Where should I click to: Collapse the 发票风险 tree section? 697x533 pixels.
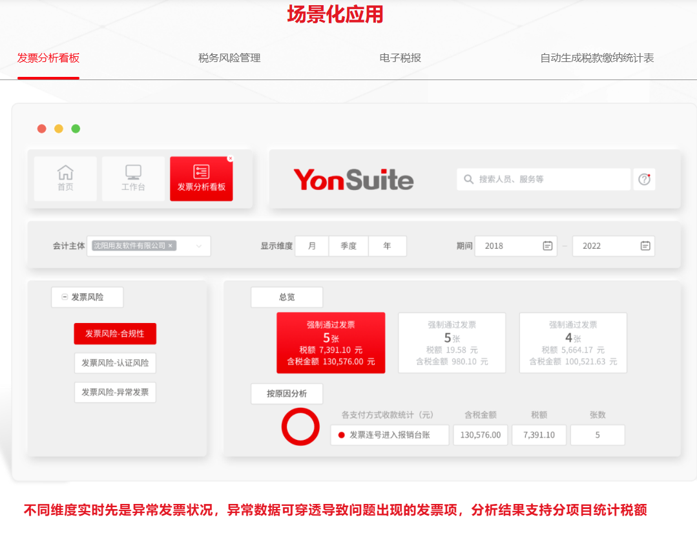[x=65, y=297]
